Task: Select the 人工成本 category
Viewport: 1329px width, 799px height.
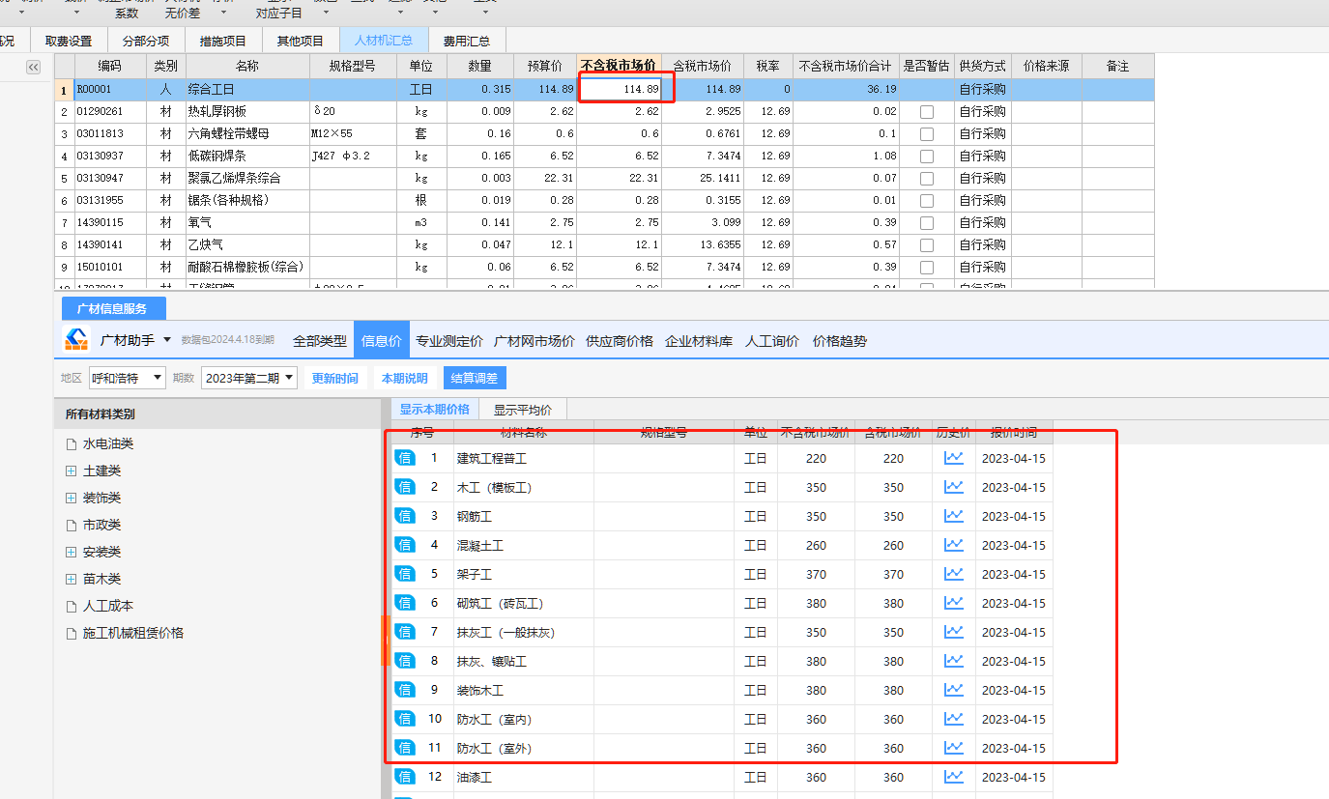Action: pyautogui.click(x=108, y=607)
